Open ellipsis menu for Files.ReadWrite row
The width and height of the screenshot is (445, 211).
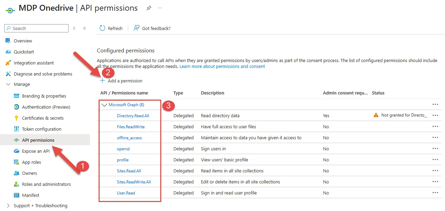click(435, 127)
